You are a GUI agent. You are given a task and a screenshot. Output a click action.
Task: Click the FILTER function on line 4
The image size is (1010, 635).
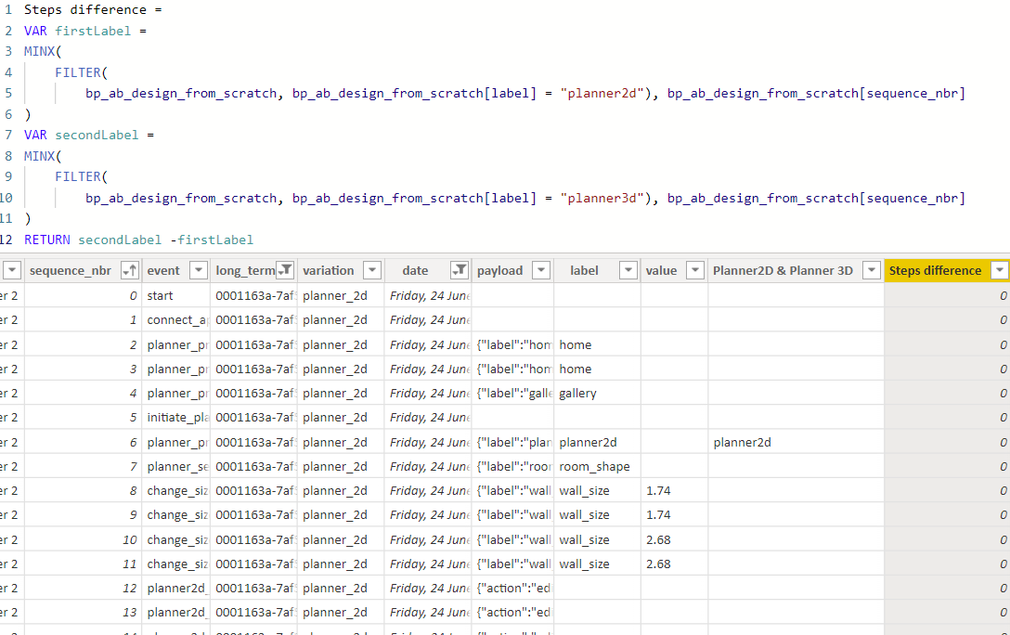pyautogui.click(x=78, y=72)
